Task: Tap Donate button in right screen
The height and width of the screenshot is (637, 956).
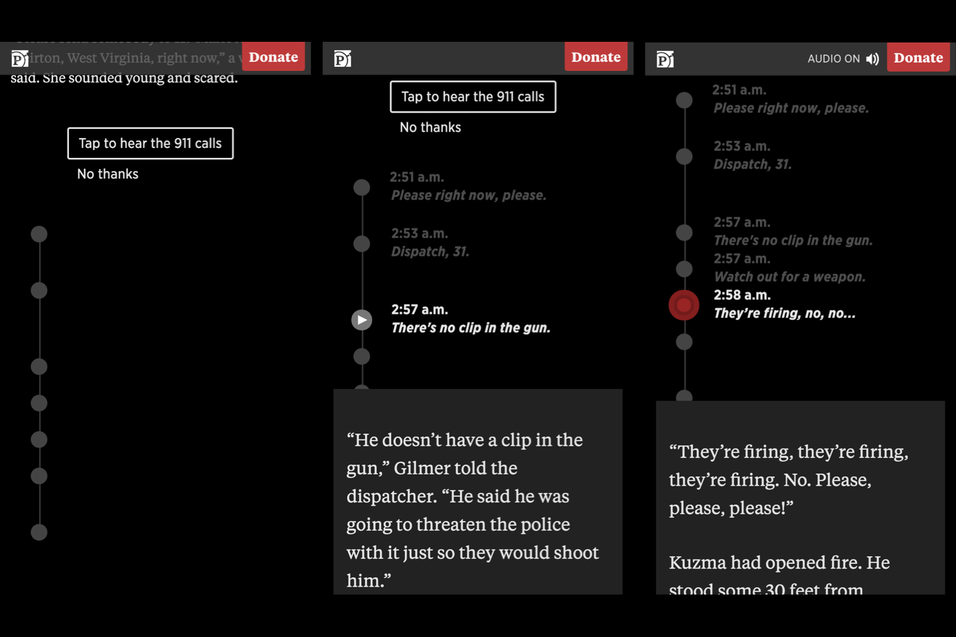Action: point(918,58)
